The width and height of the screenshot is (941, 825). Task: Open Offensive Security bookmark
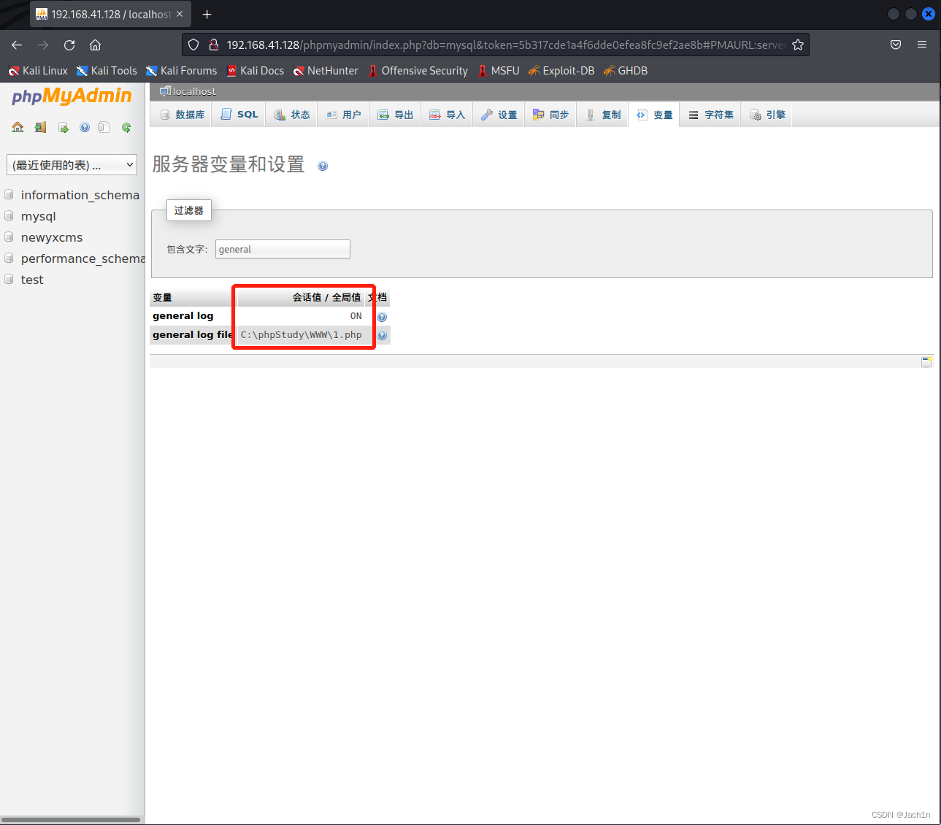[418, 71]
